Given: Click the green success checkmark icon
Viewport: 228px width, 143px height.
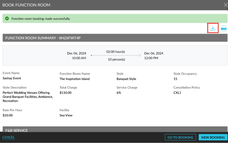Looking at the screenshot, I should [x=7, y=19].
